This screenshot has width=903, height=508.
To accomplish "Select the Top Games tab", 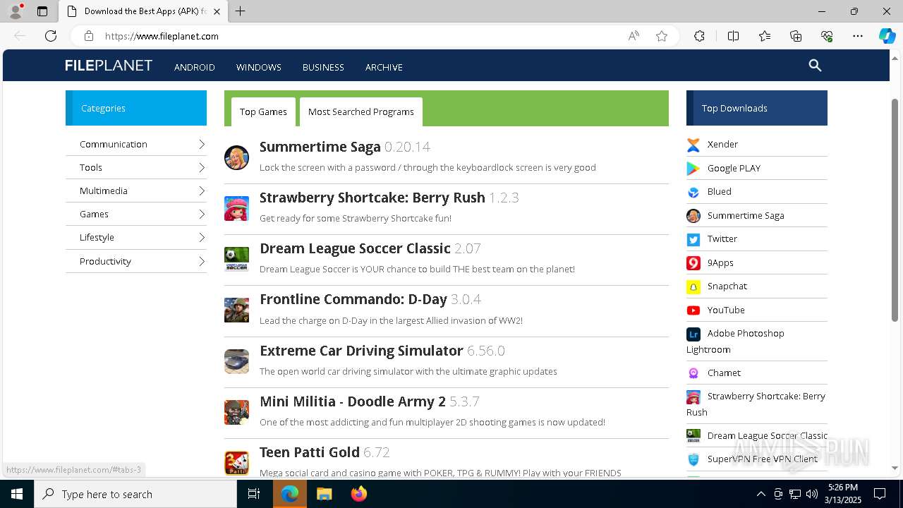I will click(263, 111).
